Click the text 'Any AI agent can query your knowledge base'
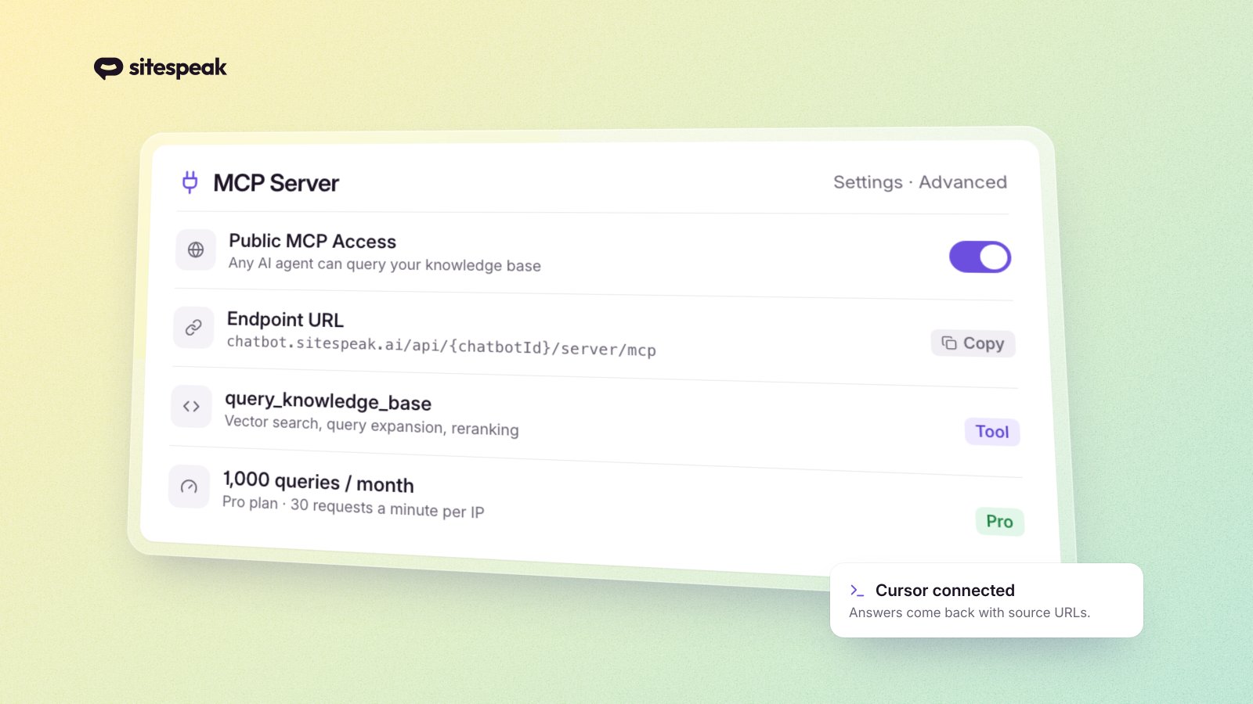1253x704 pixels. pyautogui.click(x=385, y=264)
